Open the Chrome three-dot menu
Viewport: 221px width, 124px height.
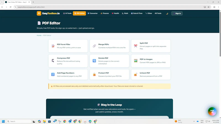pos(218,7)
